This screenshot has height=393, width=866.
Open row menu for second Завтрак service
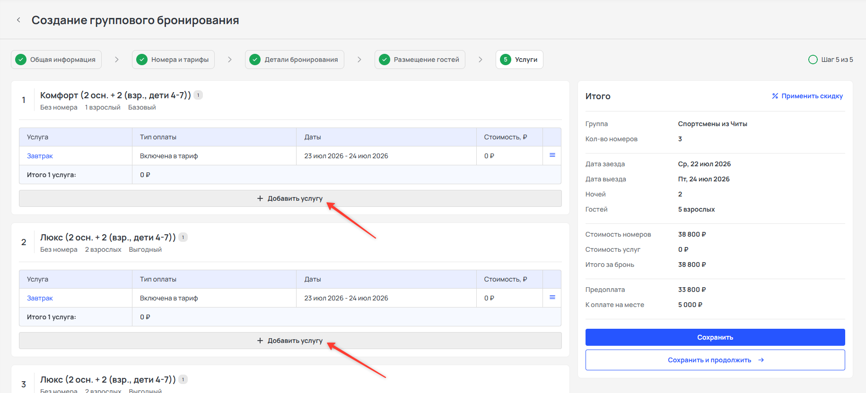pos(552,298)
